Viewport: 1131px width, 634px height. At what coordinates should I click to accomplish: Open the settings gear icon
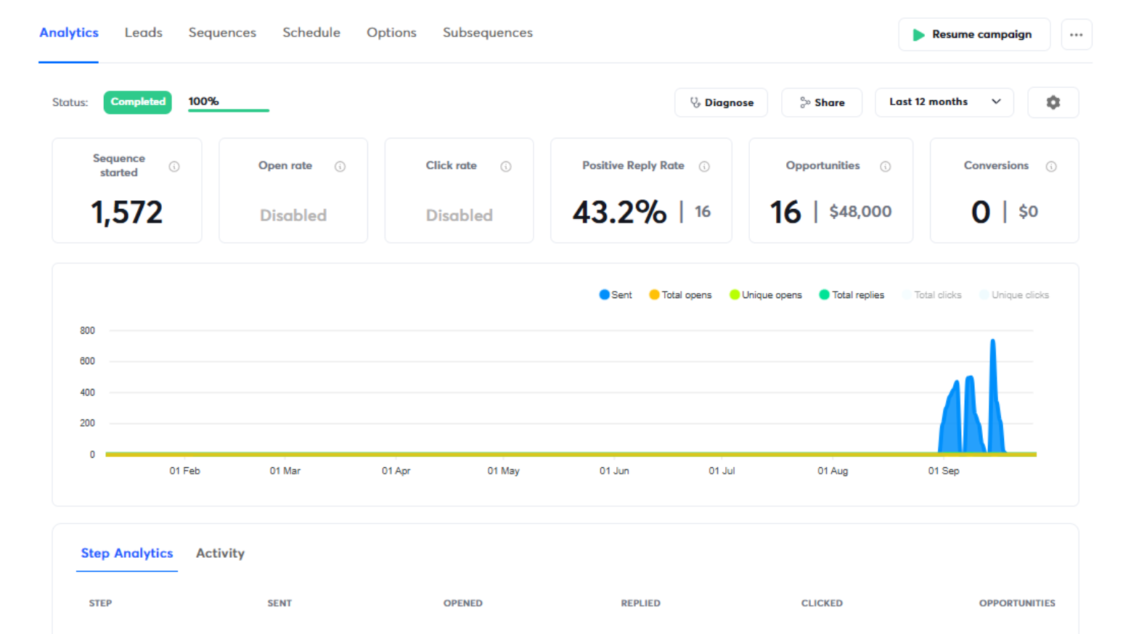click(1053, 102)
